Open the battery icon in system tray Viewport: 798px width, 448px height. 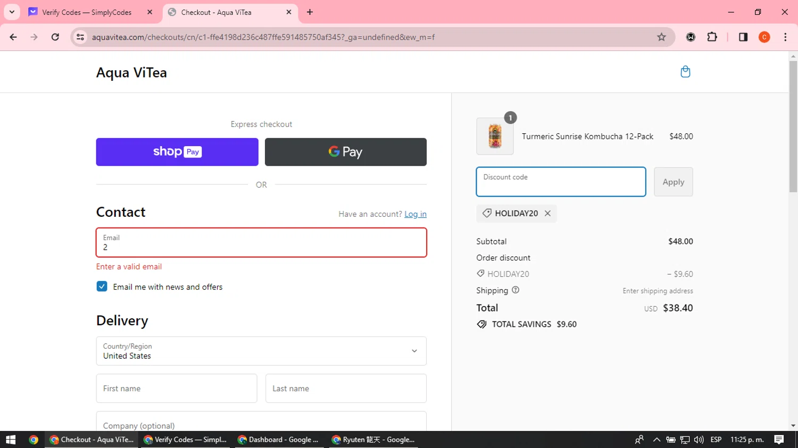671,439
